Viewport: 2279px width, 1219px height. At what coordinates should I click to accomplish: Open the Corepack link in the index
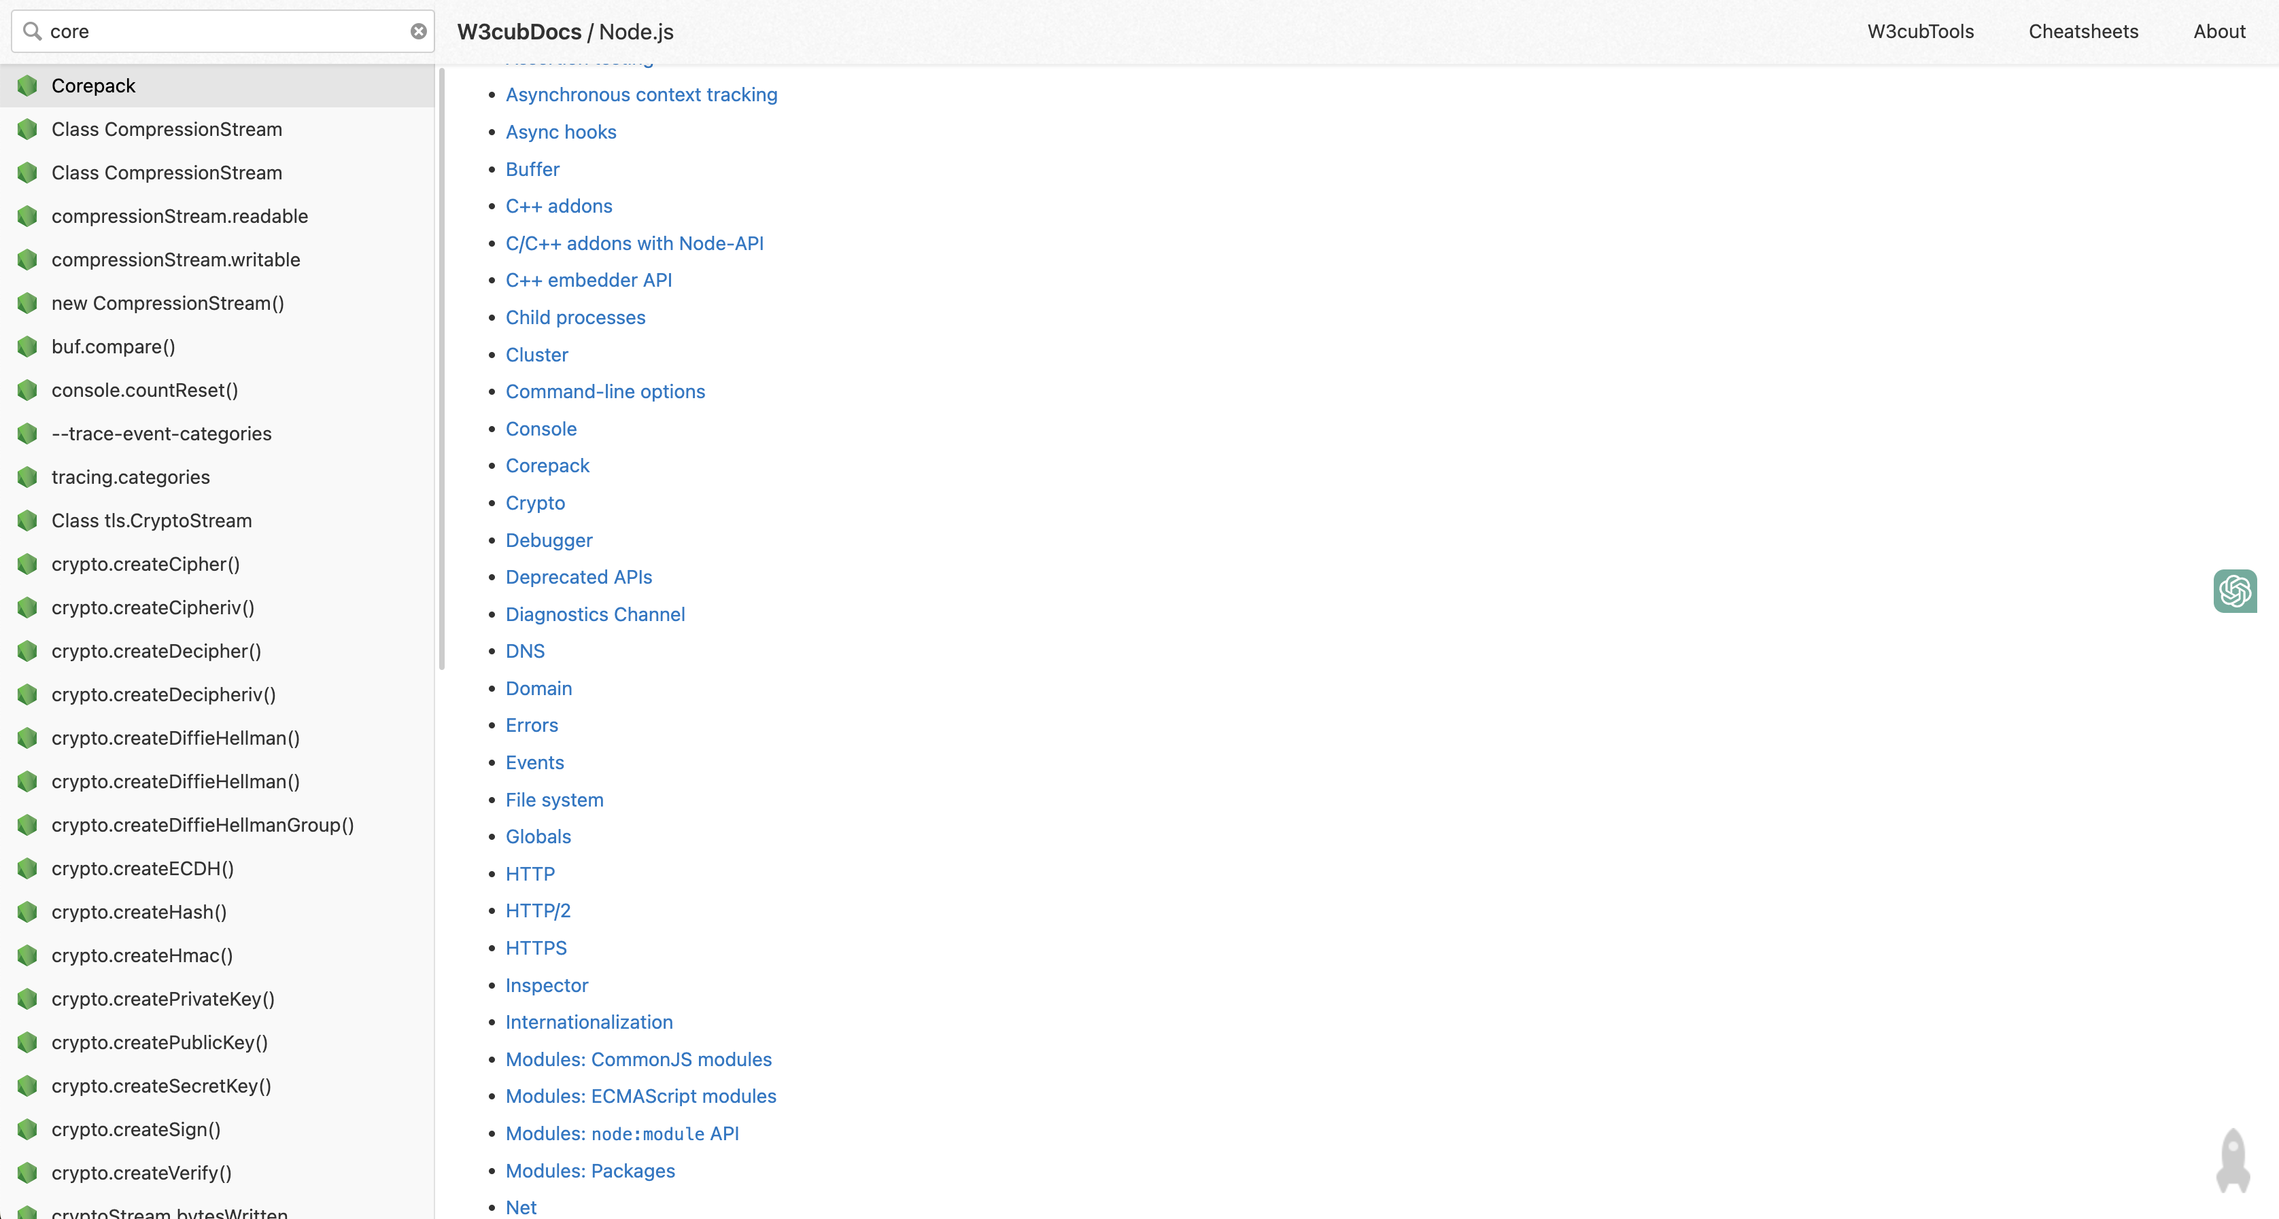[x=547, y=466]
